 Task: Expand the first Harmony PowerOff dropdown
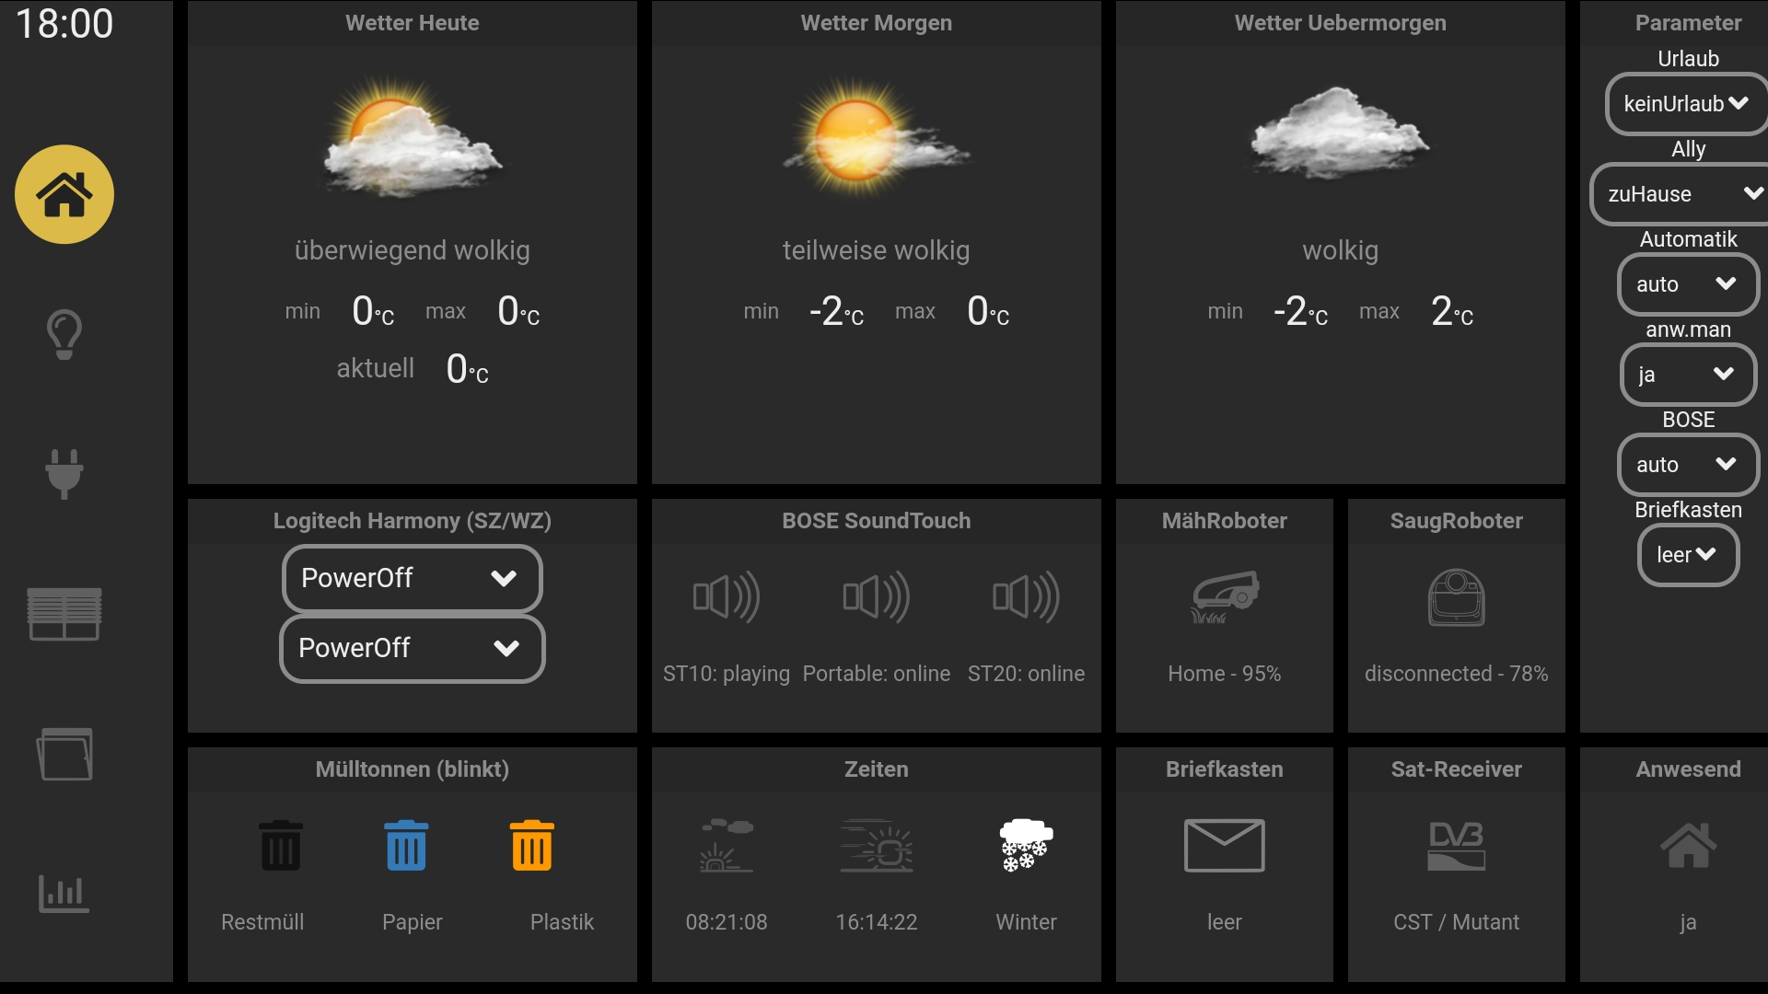tap(412, 578)
